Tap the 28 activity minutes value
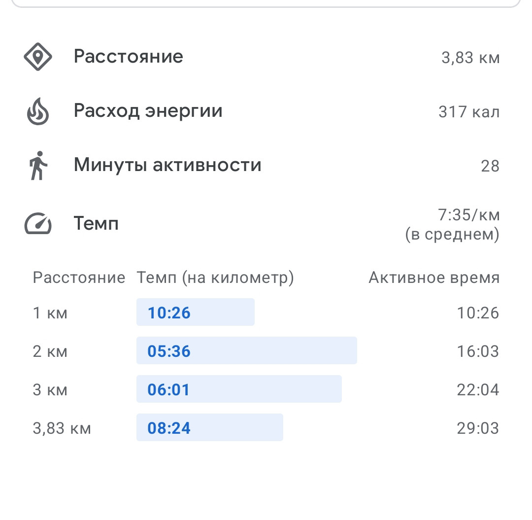The width and height of the screenshot is (532, 520). 490,166
